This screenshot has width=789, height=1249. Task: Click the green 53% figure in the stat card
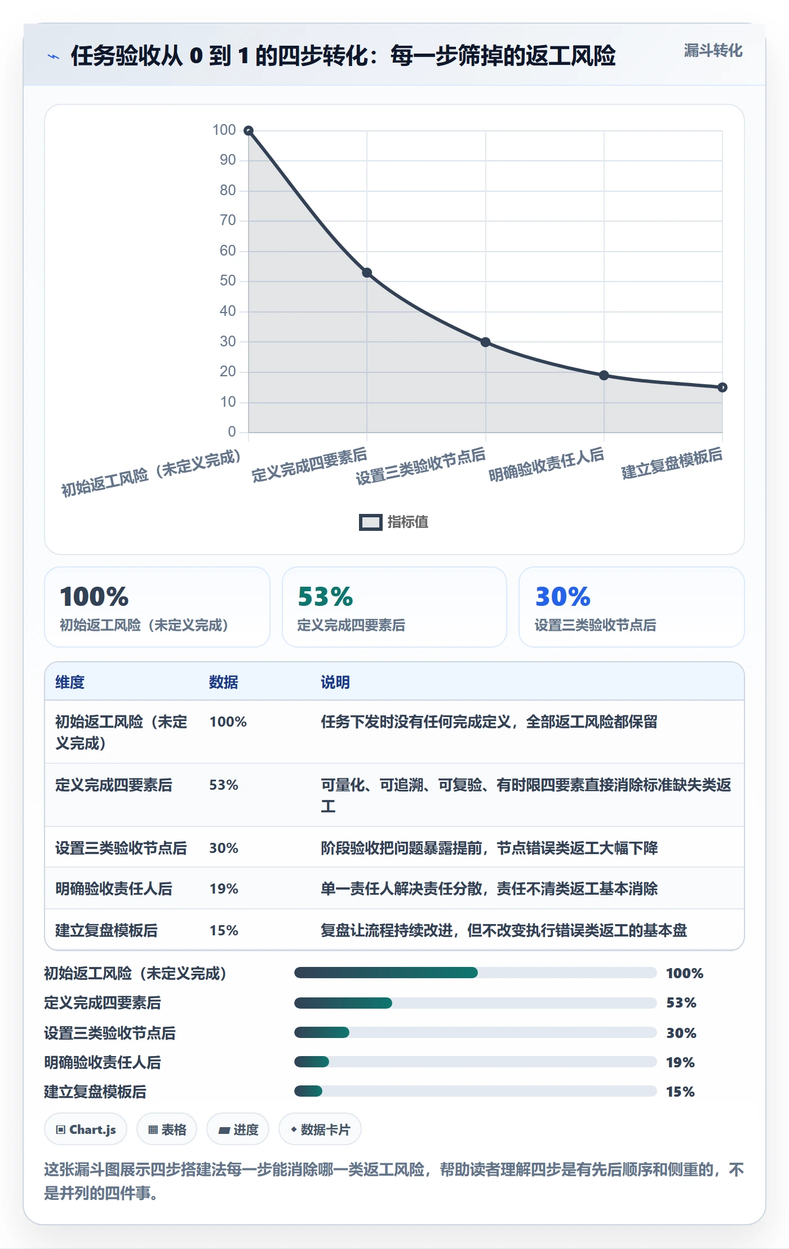[x=325, y=597]
